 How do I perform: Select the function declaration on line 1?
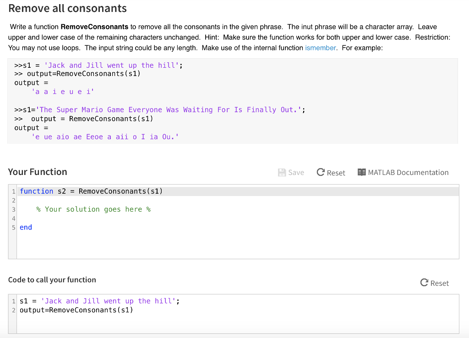tap(92, 191)
